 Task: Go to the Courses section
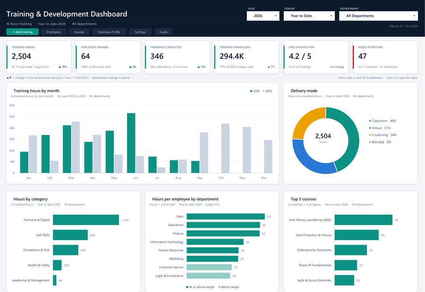pos(79,32)
